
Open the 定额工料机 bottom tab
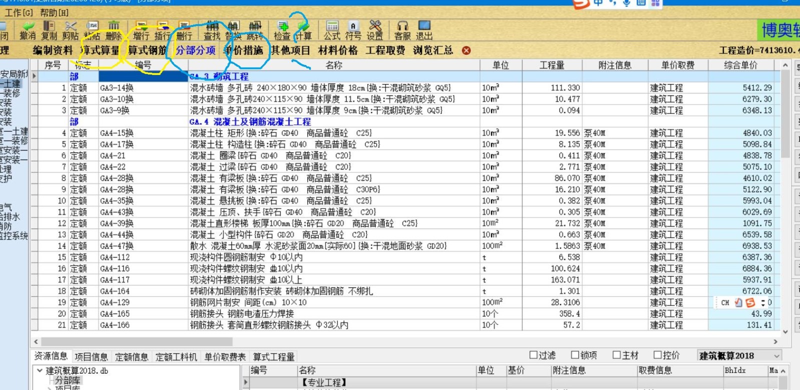pos(176,356)
